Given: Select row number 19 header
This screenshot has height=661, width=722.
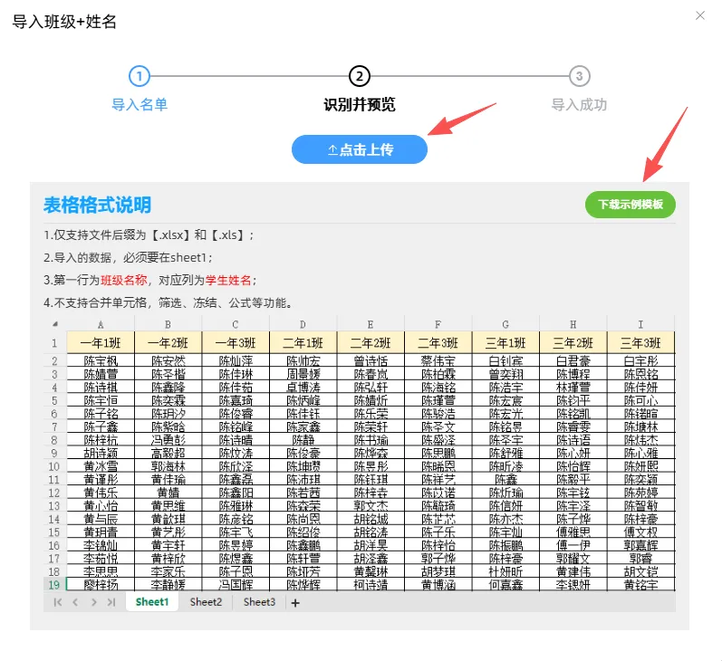Looking at the screenshot, I should tap(54, 585).
